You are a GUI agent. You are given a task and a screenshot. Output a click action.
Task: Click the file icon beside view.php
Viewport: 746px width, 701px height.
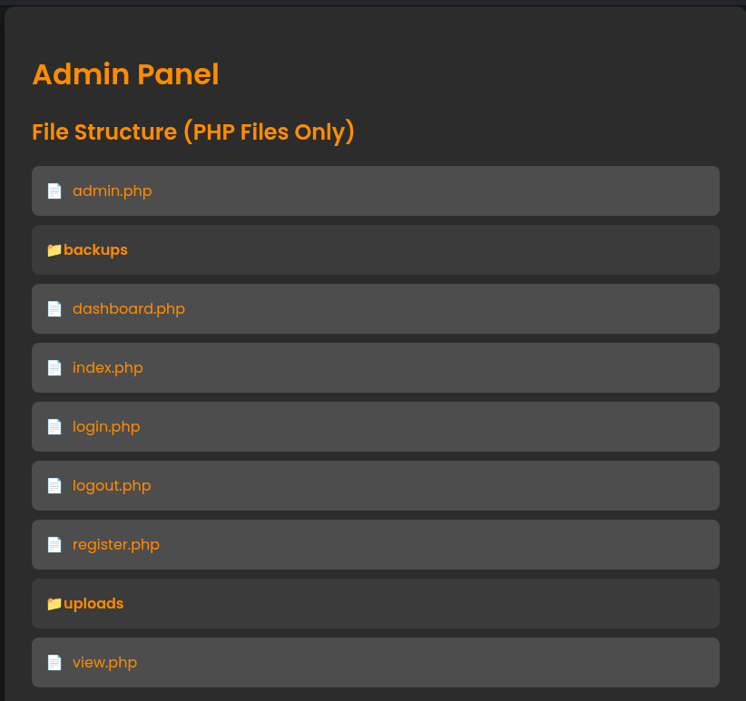[54, 663]
